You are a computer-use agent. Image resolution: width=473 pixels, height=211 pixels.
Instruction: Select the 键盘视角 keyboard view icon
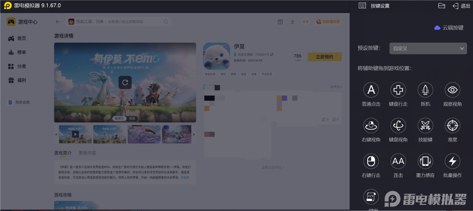(x=398, y=125)
